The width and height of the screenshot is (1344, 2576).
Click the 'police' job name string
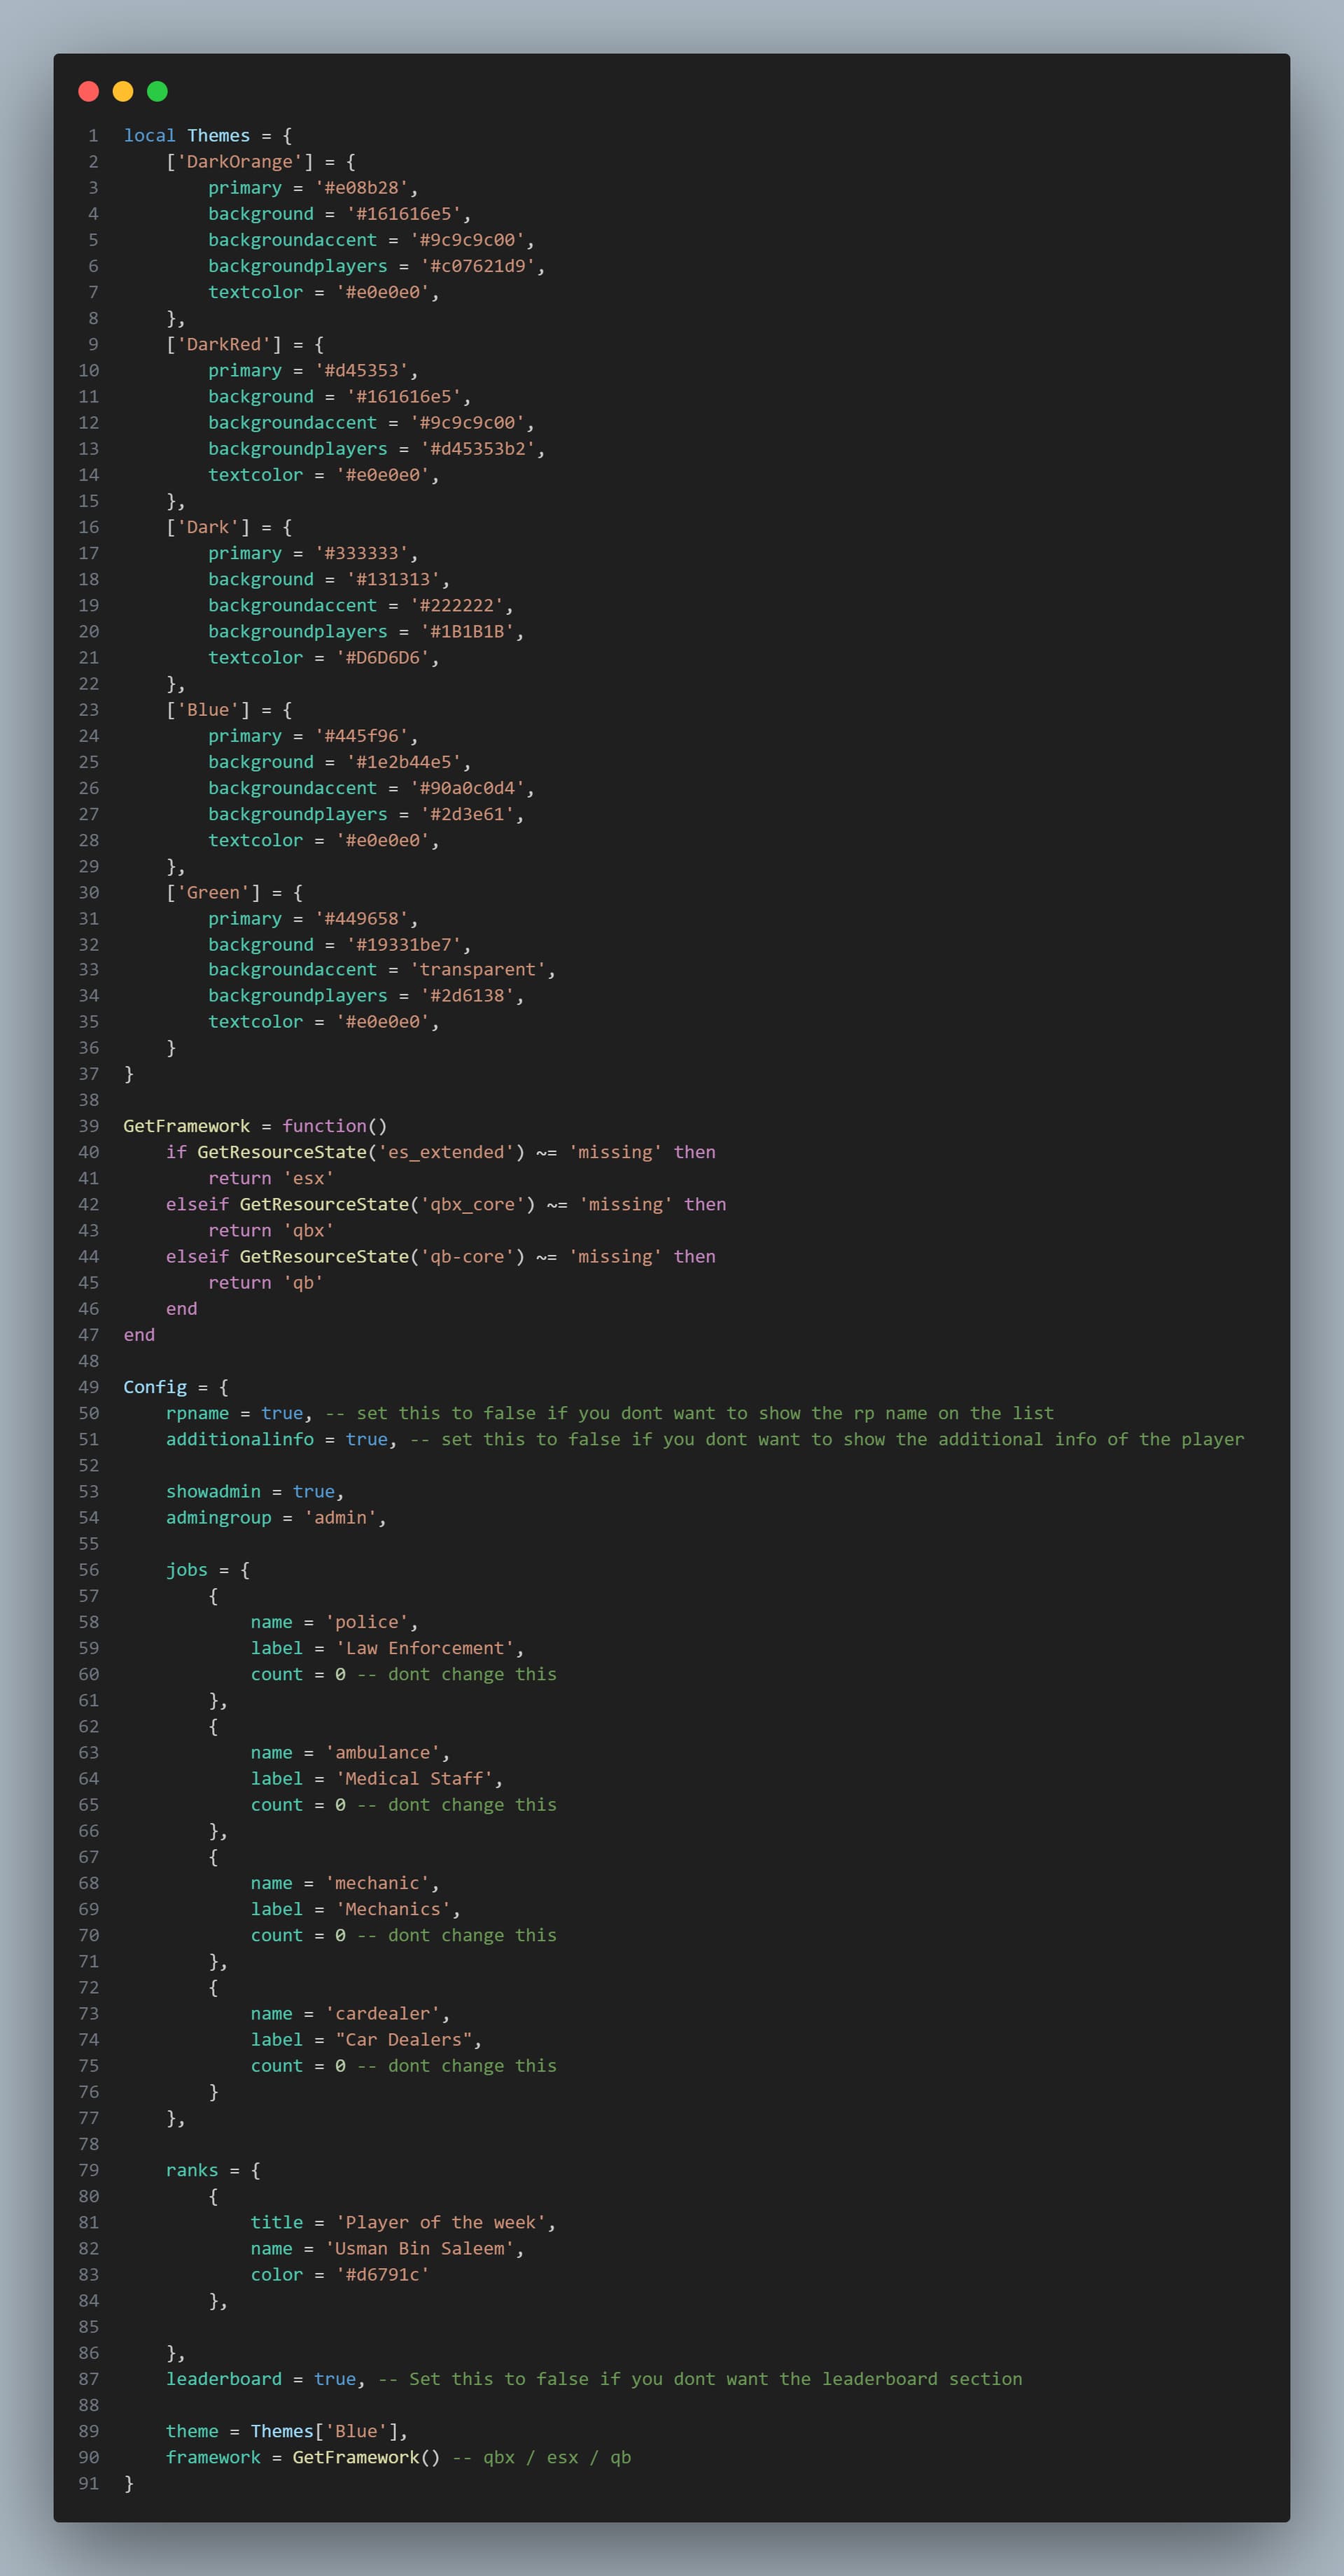[x=366, y=1622]
